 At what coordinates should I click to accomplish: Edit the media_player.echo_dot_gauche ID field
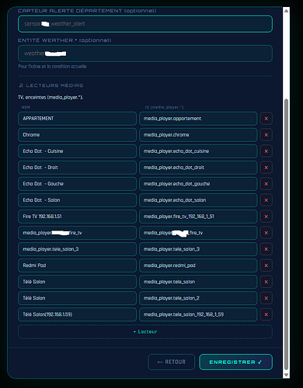[x=198, y=184]
